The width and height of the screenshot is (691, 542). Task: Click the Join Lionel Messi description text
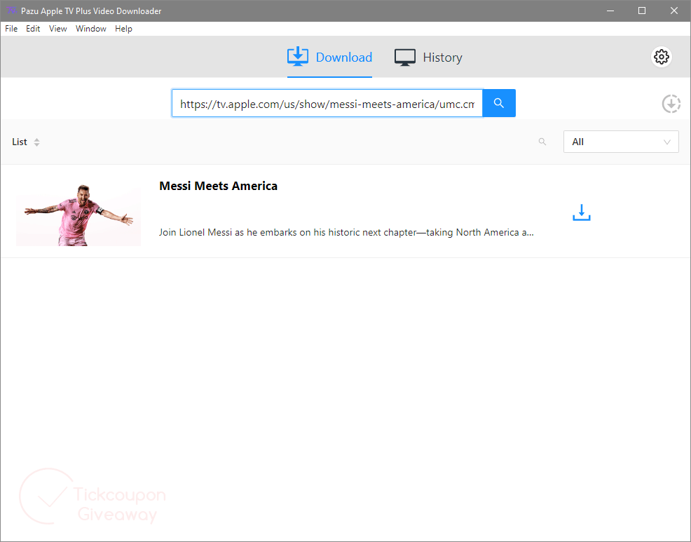[346, 232]
